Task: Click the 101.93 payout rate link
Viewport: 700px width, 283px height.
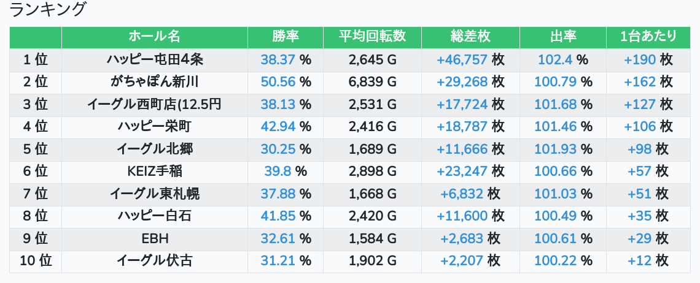Action: point(555,149)
